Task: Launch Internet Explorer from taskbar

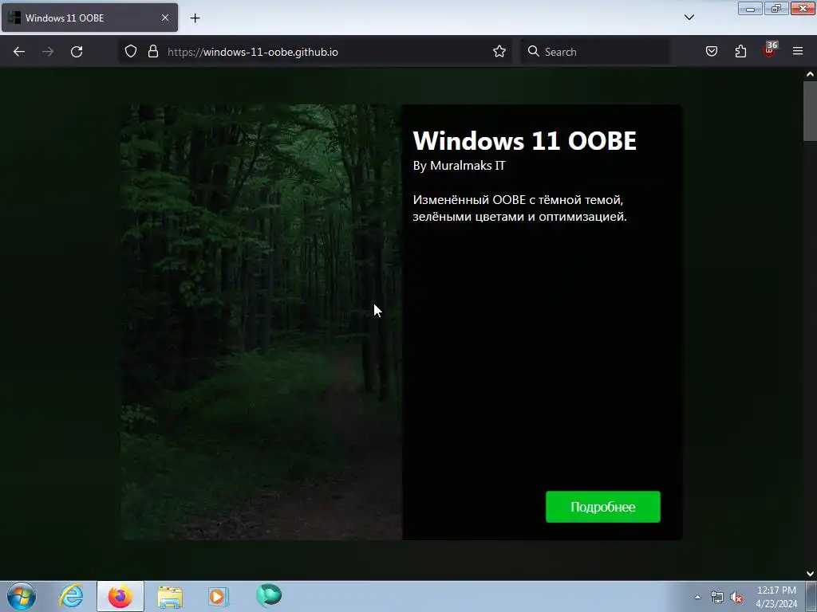Action: (71, 596)
